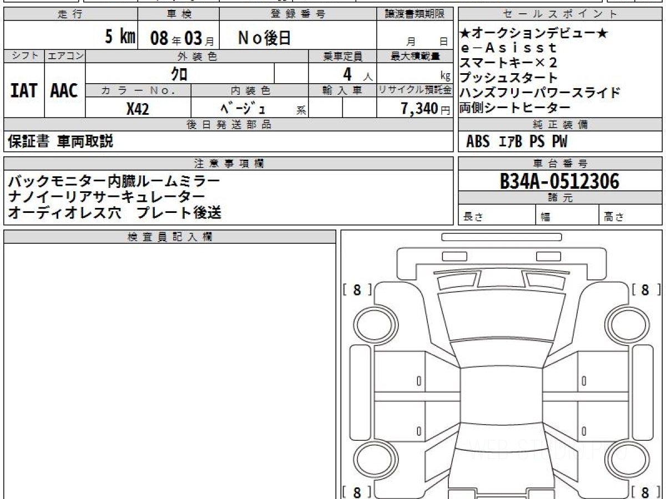This screenshot has height=499, width=666.
Task: Click the "諸元" header
Action: click(560, 197)
